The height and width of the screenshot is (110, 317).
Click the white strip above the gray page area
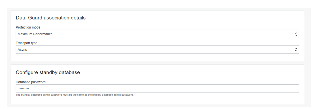(x=159, y=4)
